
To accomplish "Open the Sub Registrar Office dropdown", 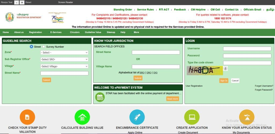I will (x=64, y=59).
